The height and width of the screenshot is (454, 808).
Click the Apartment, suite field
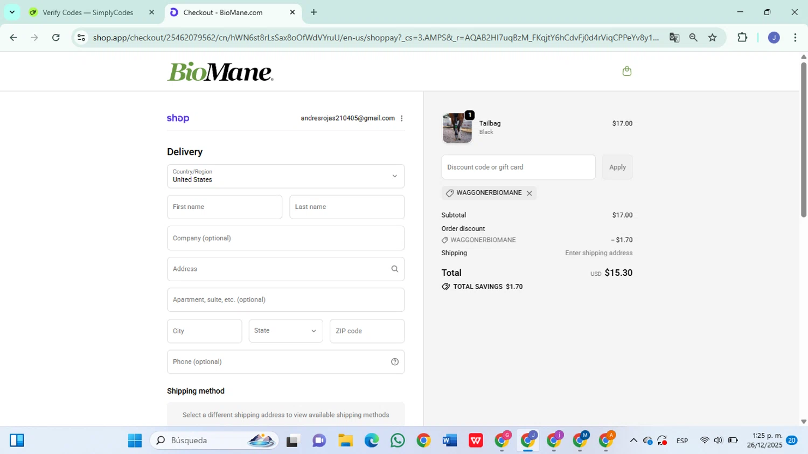coord(285,300)
